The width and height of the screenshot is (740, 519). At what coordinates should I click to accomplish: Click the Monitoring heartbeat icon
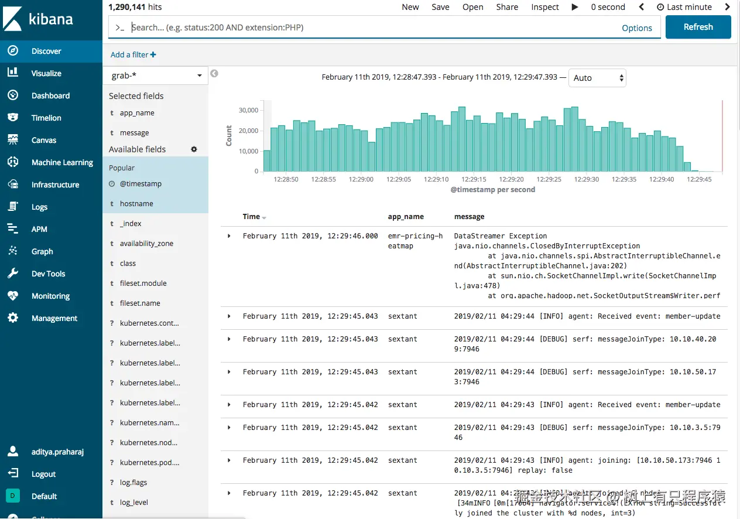[x=12, y=296]
